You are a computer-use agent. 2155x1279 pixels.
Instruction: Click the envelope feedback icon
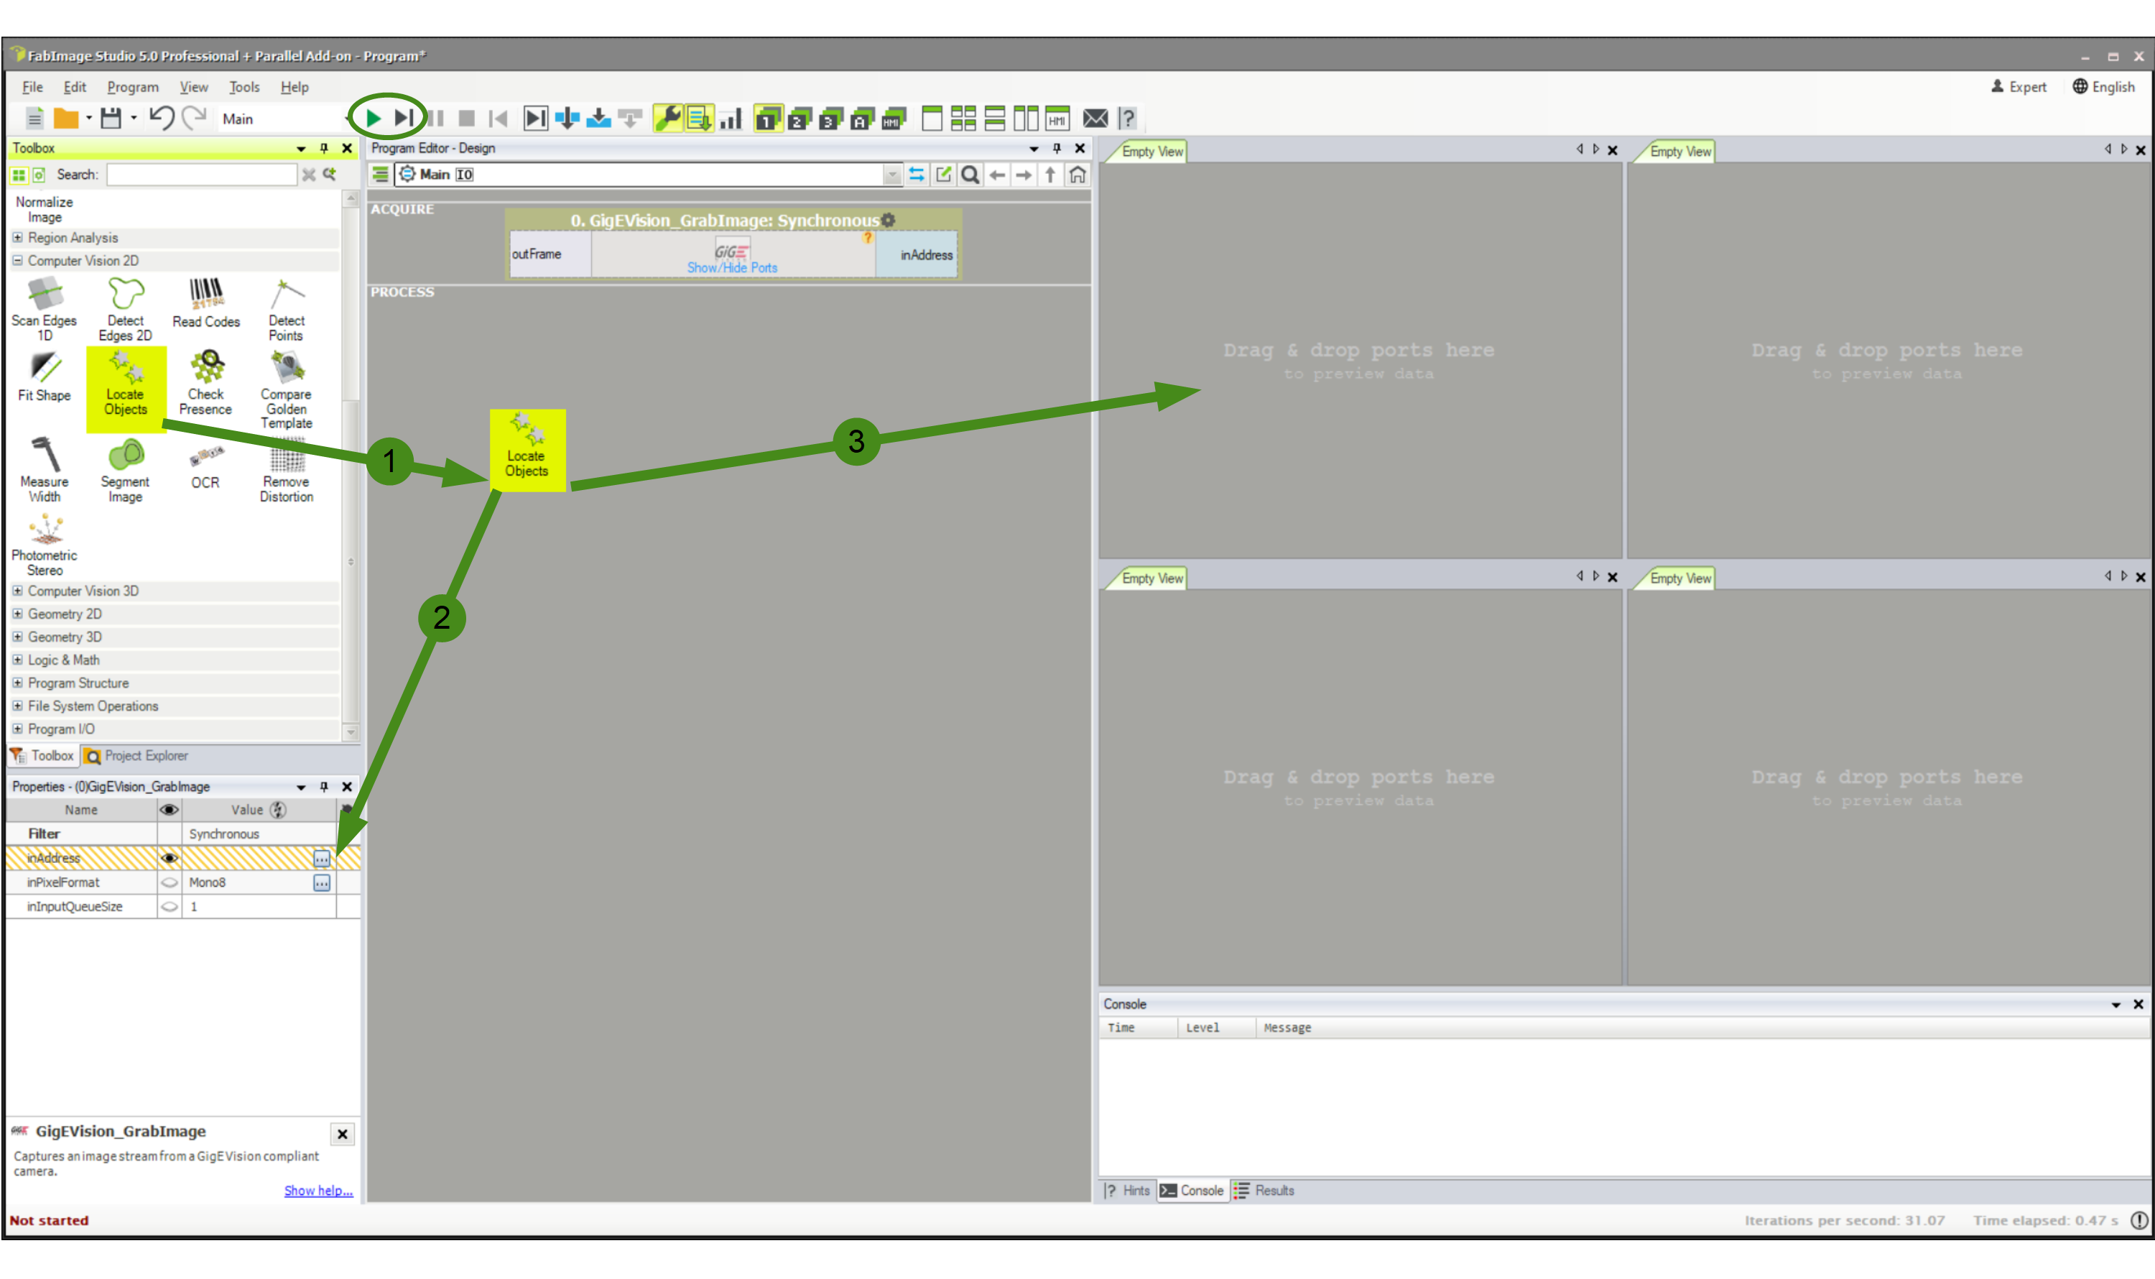click(x=1094, y=118)
